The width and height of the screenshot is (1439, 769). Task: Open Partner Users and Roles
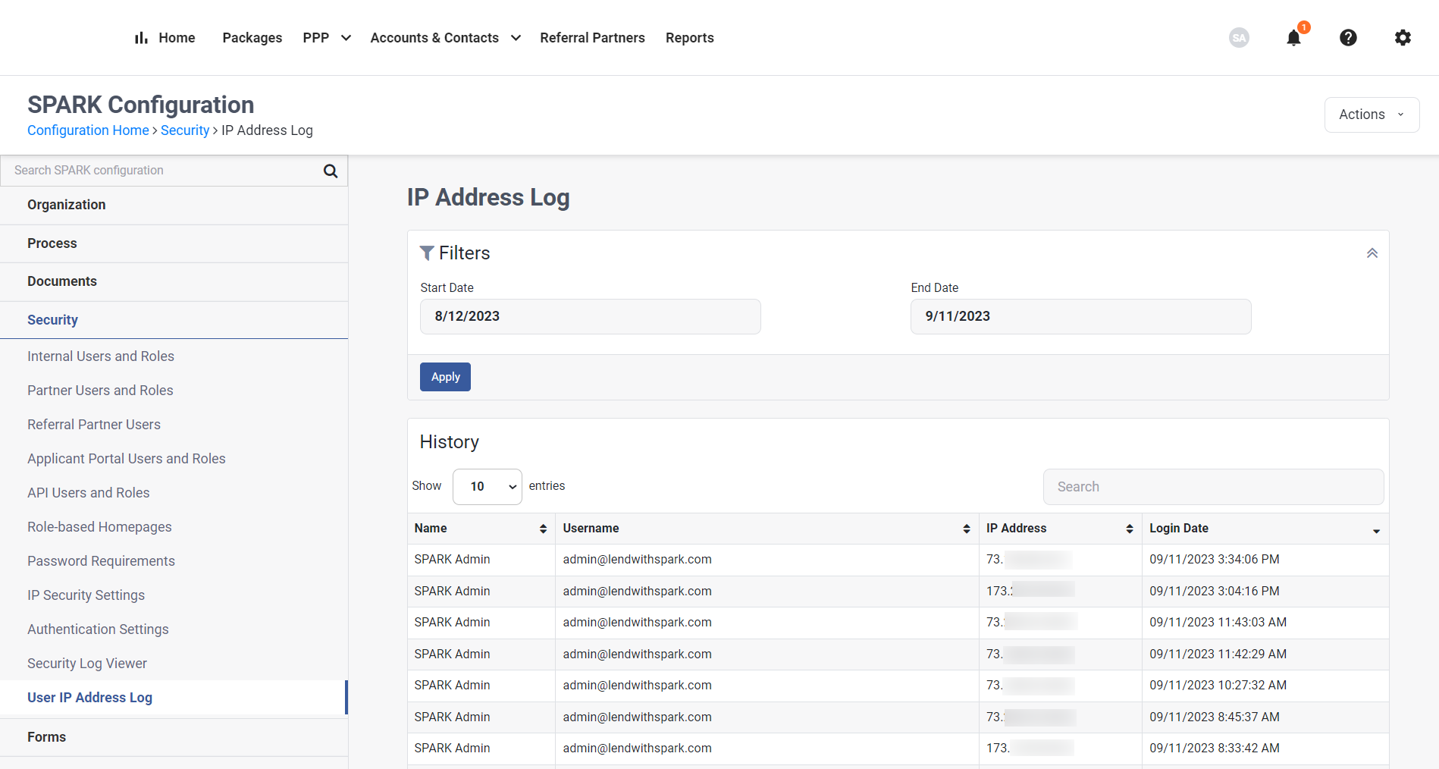click(100, 391)
